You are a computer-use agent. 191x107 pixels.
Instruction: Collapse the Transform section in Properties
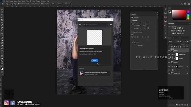point(131,21)
